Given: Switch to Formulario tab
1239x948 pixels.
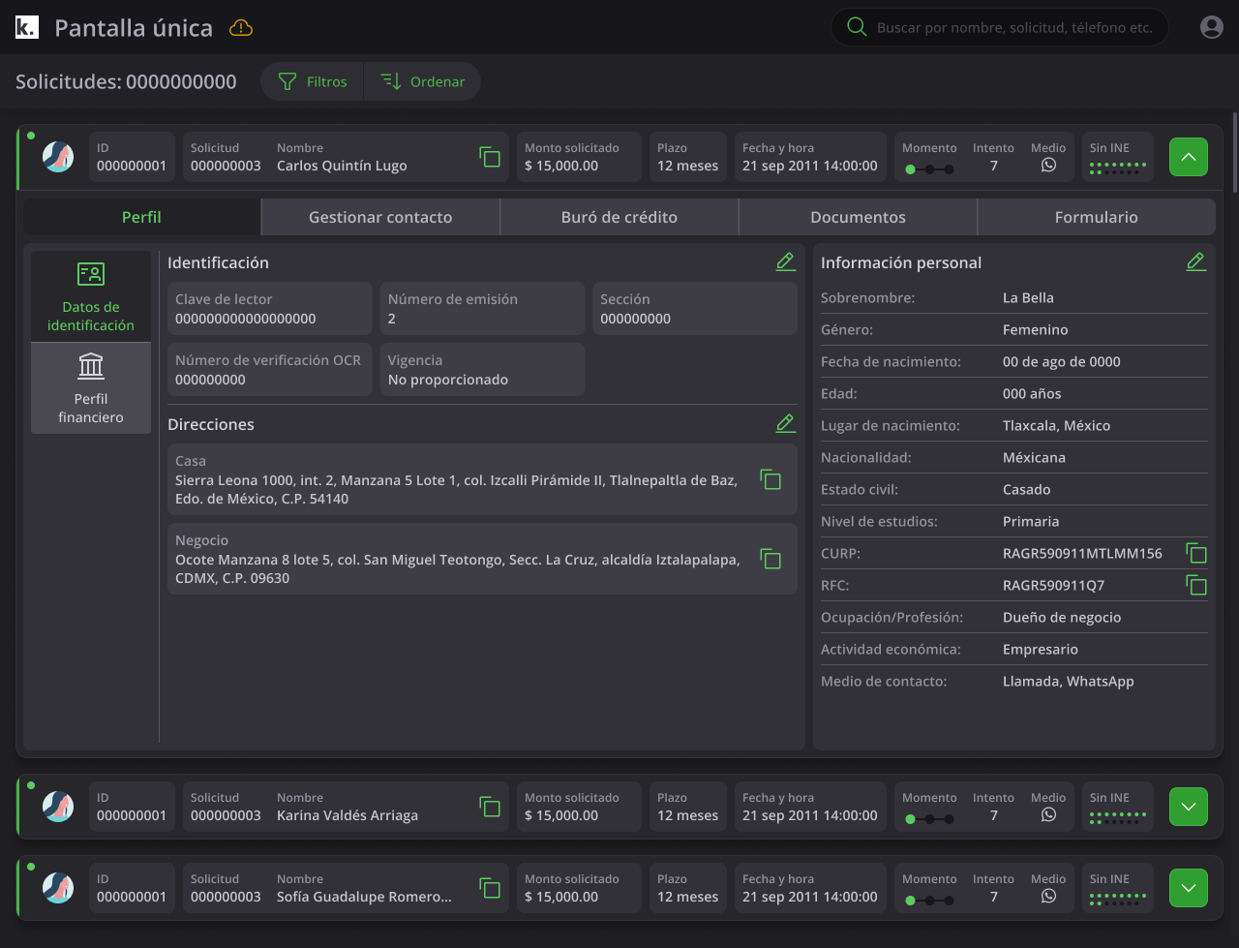Looking at the screenshot, I should (x=1097, y=217).
